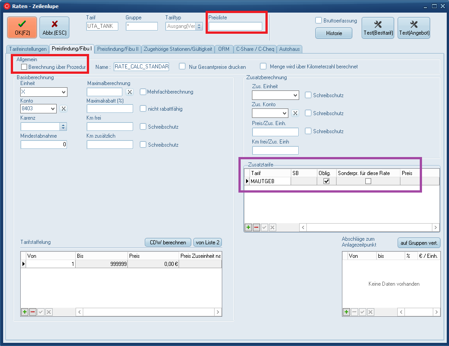Switch to Preisfindung/Fibu II tab

[118, 49]
